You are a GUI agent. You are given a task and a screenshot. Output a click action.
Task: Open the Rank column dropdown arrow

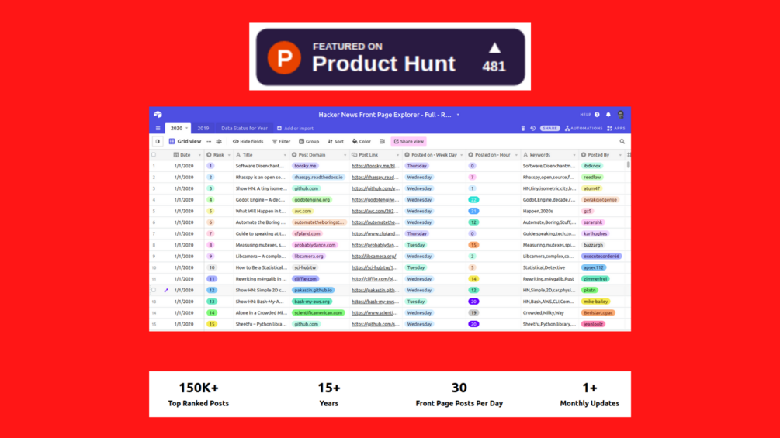(x=229, y=156)
